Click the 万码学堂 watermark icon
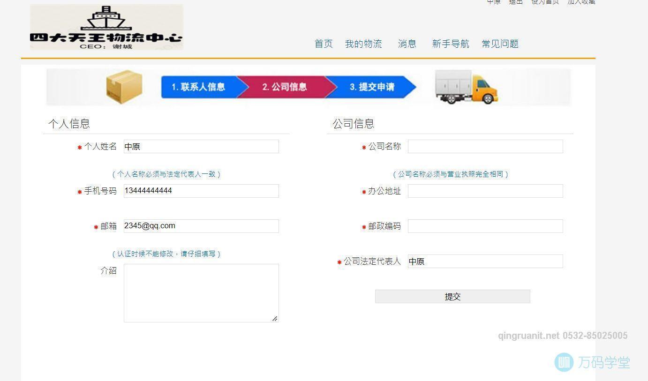Viewport: 648px width, 381px height. coord(564,362)
